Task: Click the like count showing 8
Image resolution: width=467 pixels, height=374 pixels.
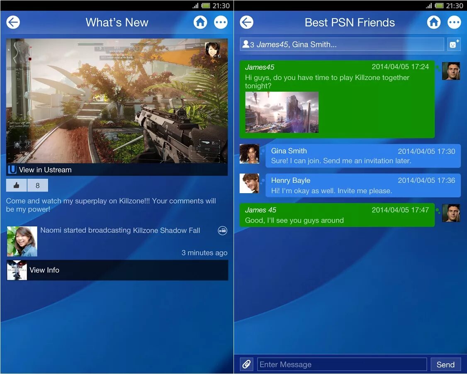Action: pos(37,185)
